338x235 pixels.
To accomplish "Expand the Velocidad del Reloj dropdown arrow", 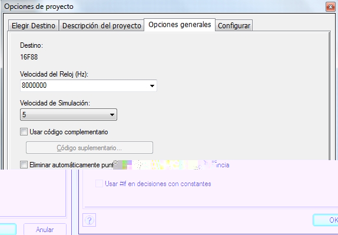I will tap(152, 85).
